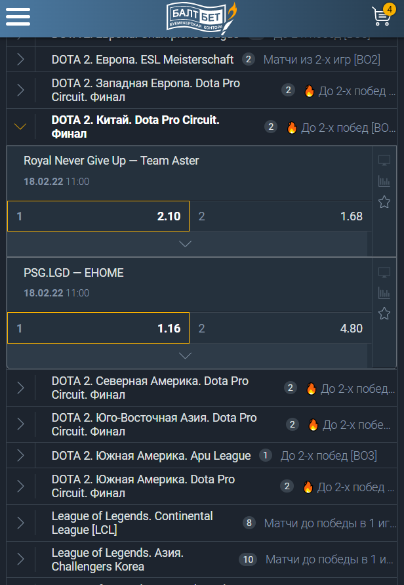
Task: Collapse the Китай Dota Pro Circuit section
Action: [x=20, y=127]
